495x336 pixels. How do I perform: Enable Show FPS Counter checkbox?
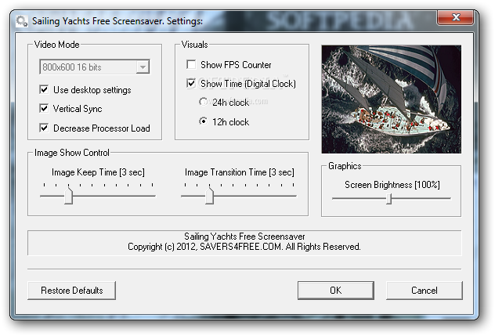[x=191, y=64]
